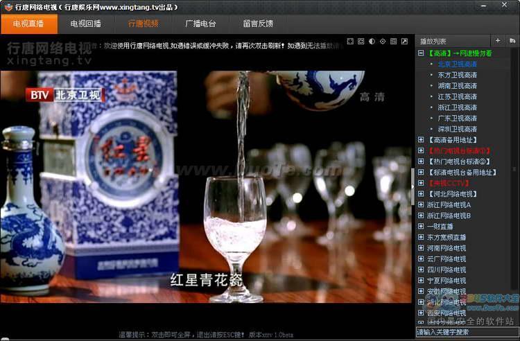Click the plus icon in playlist header
Image resolution: width=520 pixels, height=341 pixels.
pos(497,41)
